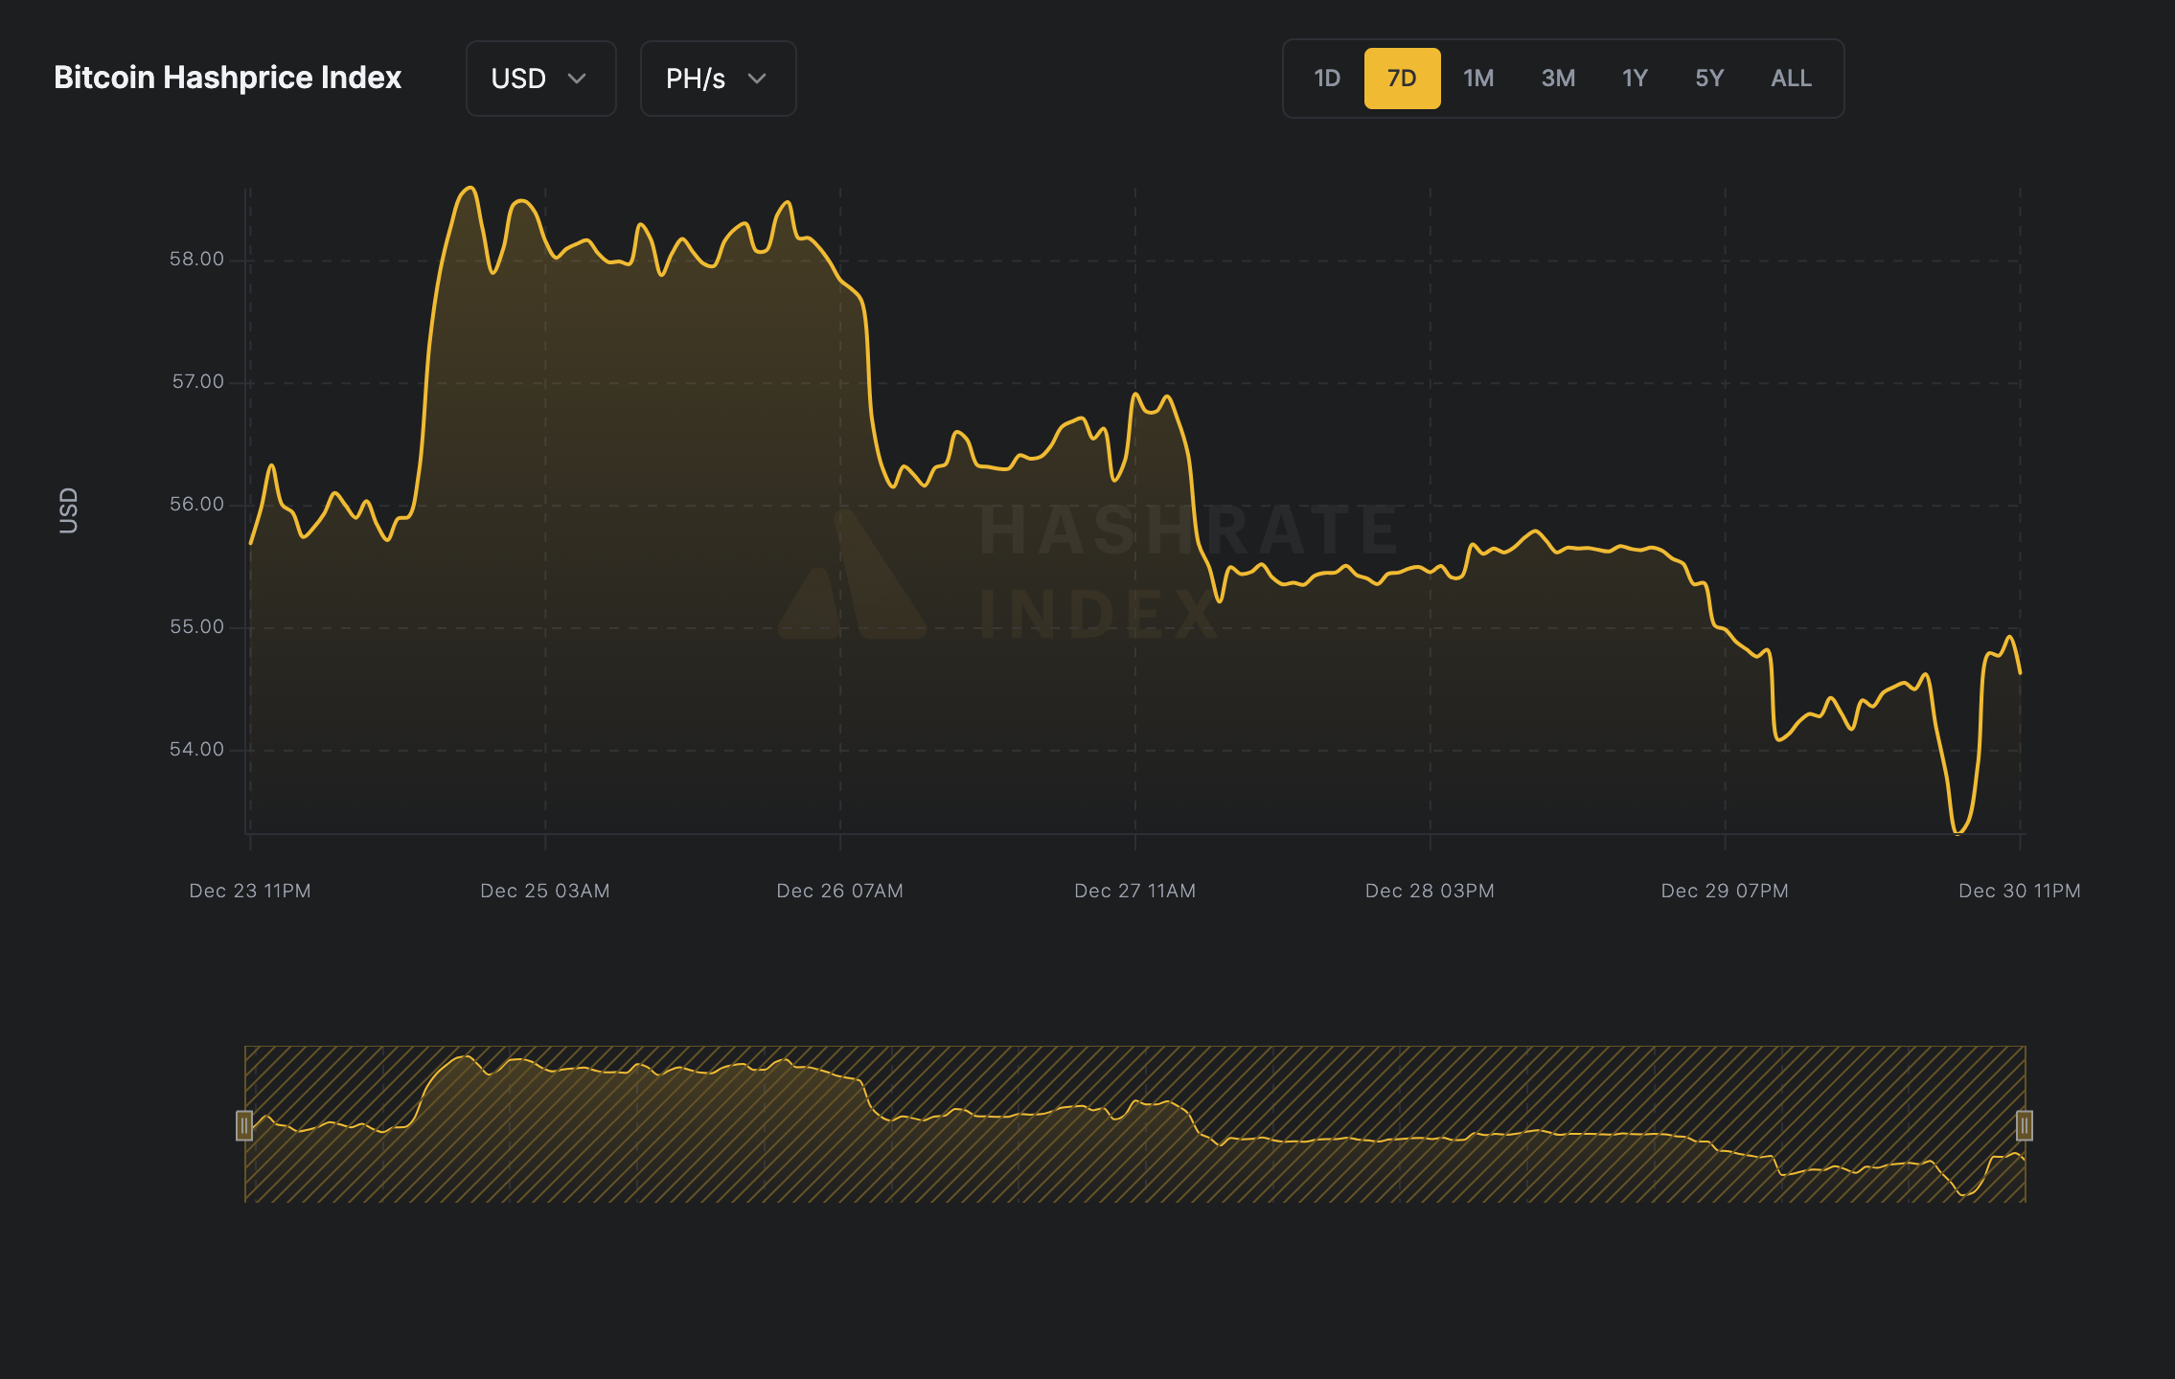Click the chart's lowest dip near Dec 30
This screenshot has height=1379, width=2175.
[1957, 831]
